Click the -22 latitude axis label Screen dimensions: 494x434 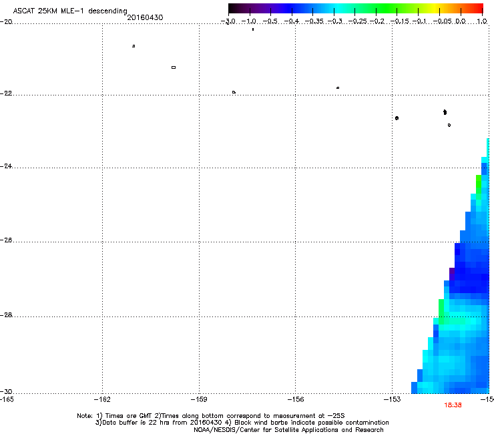point(6,93)
